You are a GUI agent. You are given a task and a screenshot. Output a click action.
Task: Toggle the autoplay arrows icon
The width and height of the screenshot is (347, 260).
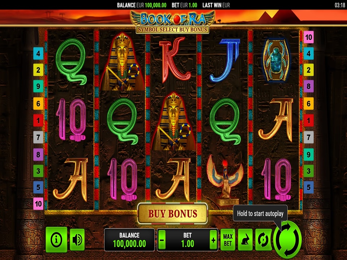coord(264,240)
